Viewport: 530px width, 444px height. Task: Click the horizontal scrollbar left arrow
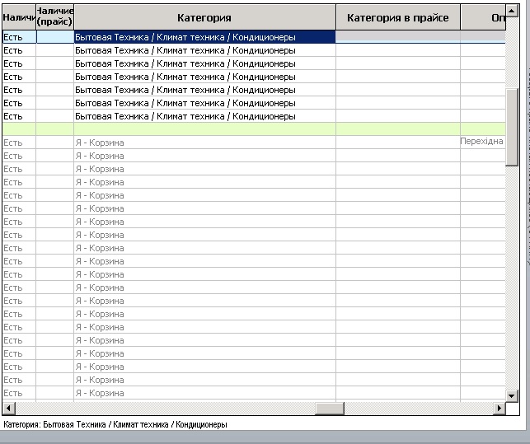[8, 409]
